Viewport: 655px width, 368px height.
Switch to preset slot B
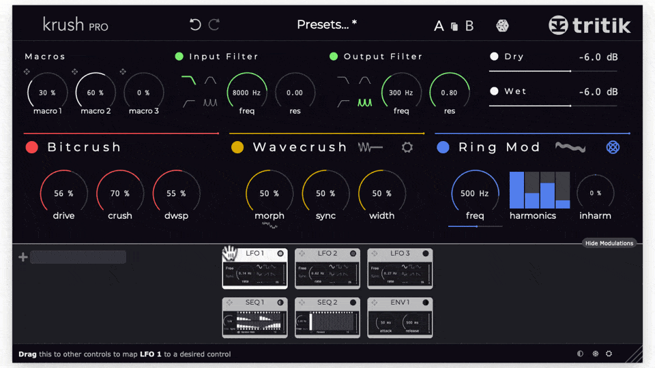[x=469, y=27]
